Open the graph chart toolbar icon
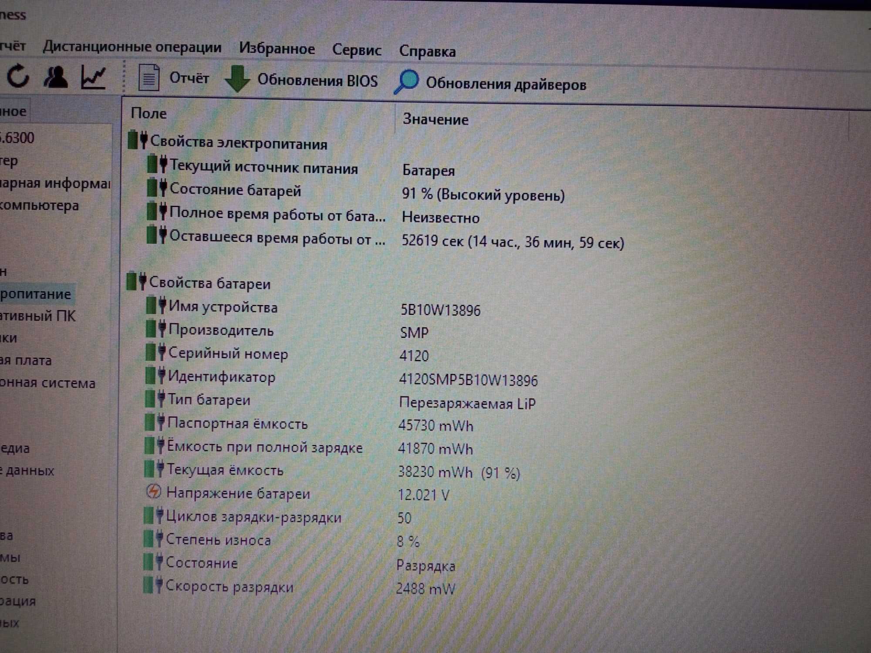871x653 pixels. (x=94, y=78)
